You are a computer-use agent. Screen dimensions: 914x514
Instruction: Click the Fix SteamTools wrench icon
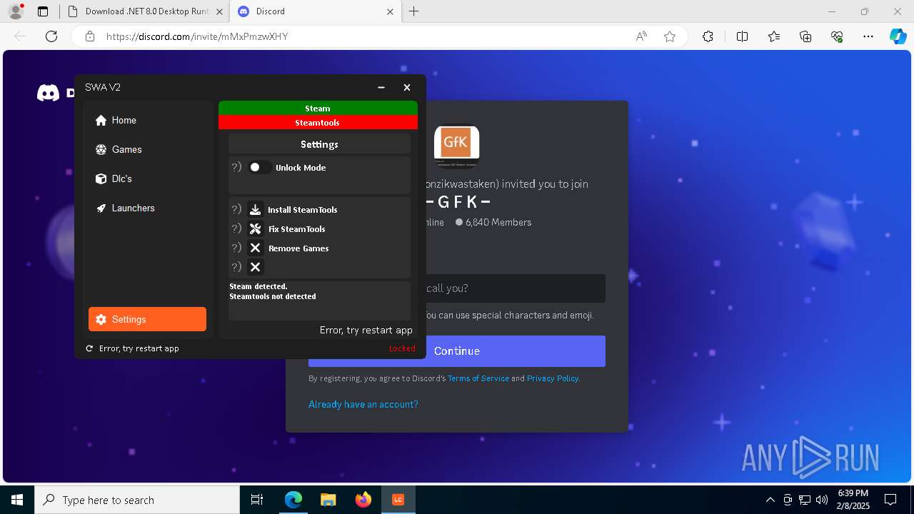click(x=255, y=228)
